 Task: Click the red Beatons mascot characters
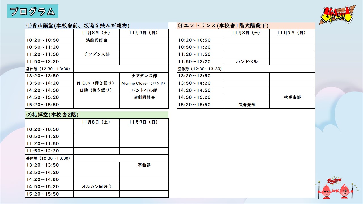(x=335, y=188)
